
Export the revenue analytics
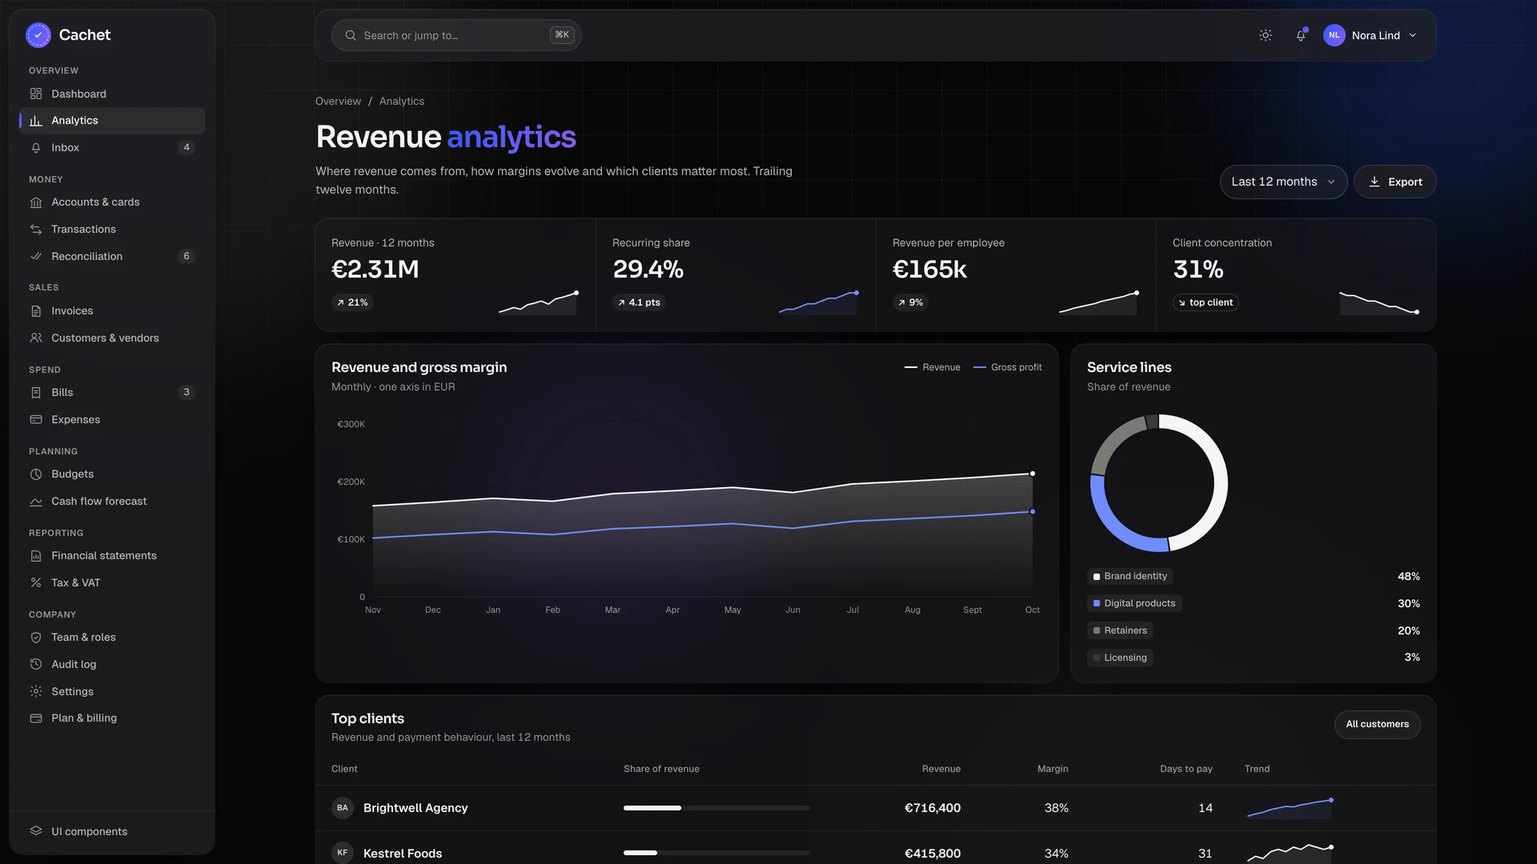click(x=1395, y=182)
